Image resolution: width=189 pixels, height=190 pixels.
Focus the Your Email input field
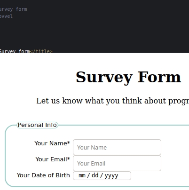coord(117,163)
